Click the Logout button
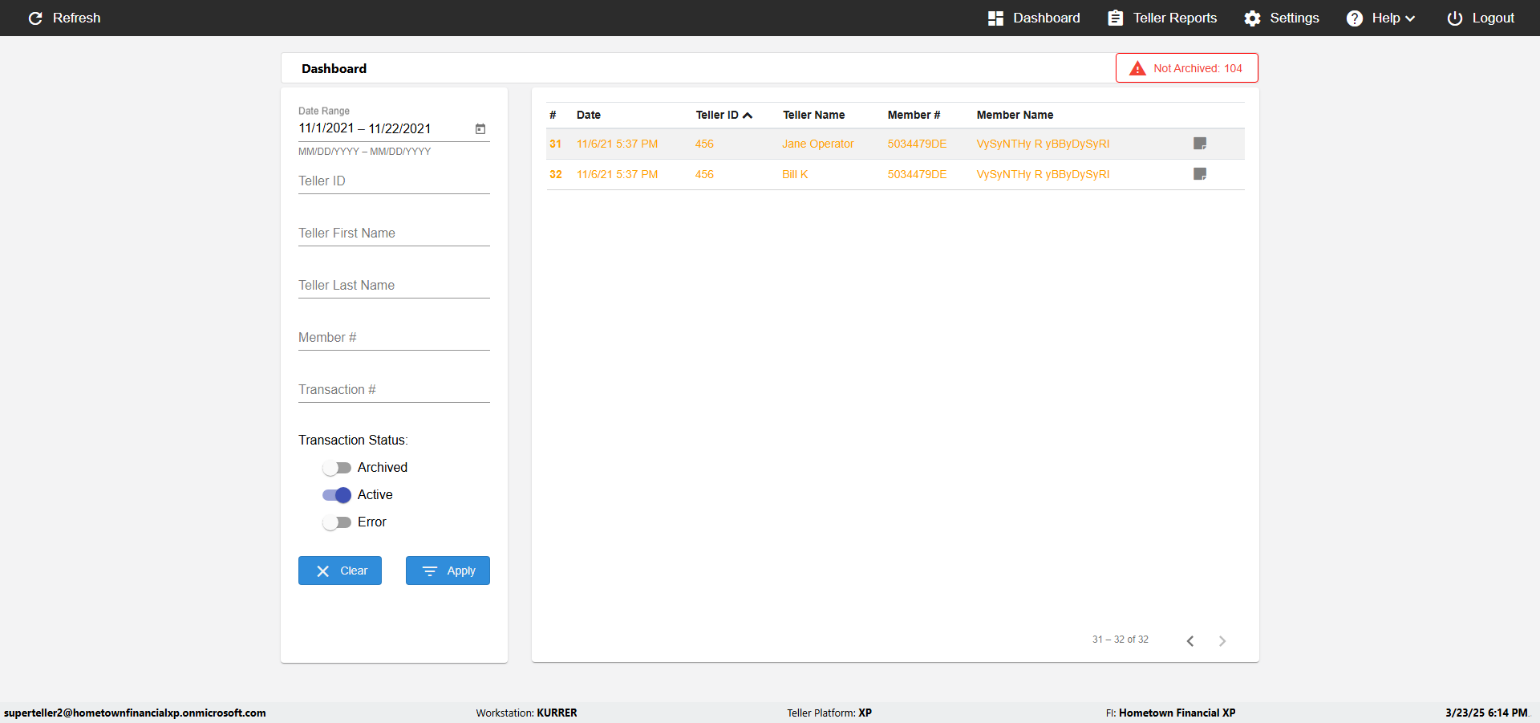 point(1481,18)
